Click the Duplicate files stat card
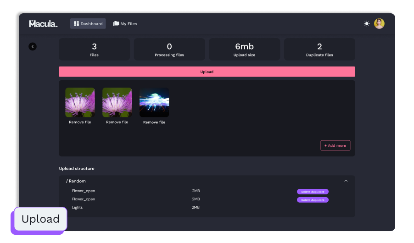414x243 pixels. [319, 50]
